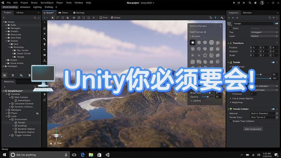This screenshot has width=281, height=158.
Task: Expand the Heightmap section
Action: click(230, 103)
